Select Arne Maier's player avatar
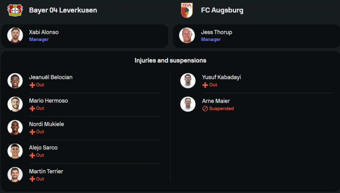Viewport: 340px width, 193px height. 188,104
